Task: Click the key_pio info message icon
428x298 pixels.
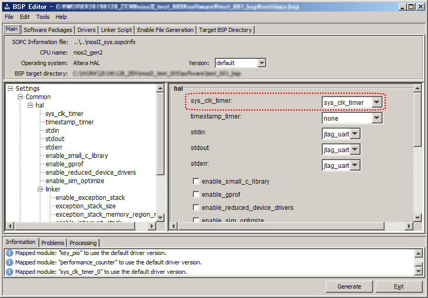Action: coord(9,253)
